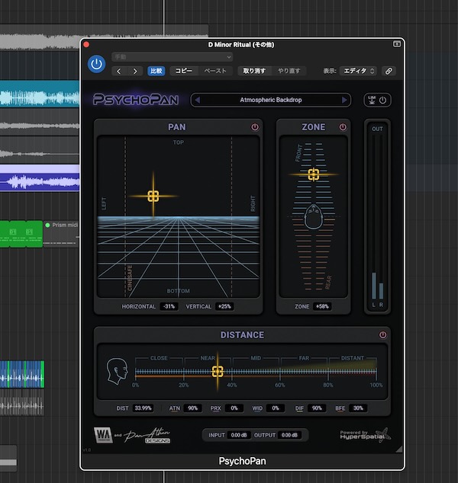Open the greyed preset dropdown at top
Screen dimensions: 458x483
coord(173,57)
